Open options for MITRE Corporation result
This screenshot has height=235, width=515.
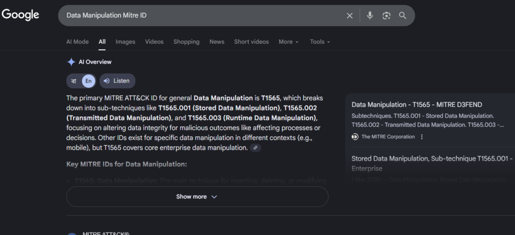422,137
